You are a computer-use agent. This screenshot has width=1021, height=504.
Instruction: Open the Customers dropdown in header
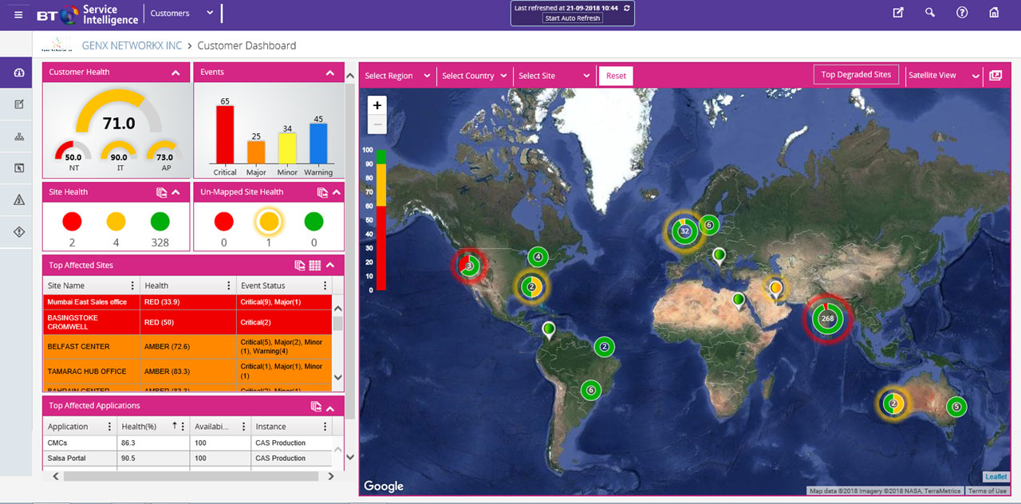(x=181, y=14)
